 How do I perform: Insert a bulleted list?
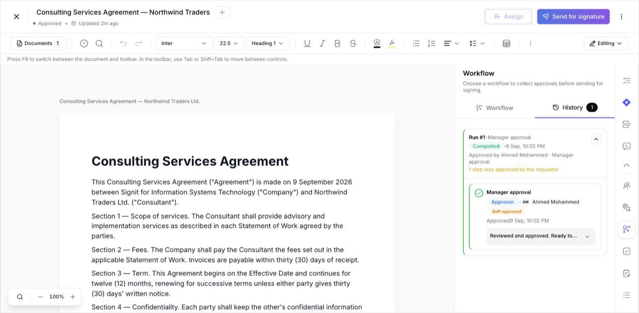416,44
